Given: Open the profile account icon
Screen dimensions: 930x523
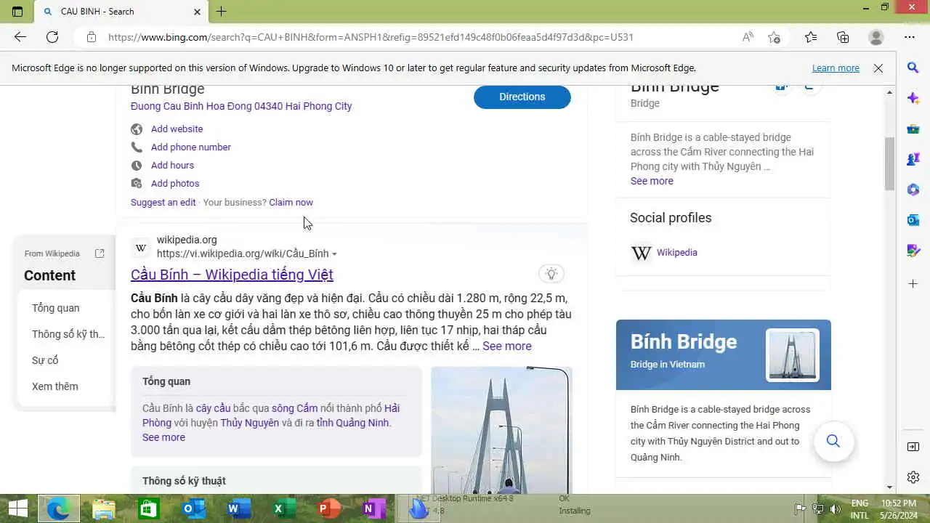Looking at the screenshot, I should click(x=876, y=37).
